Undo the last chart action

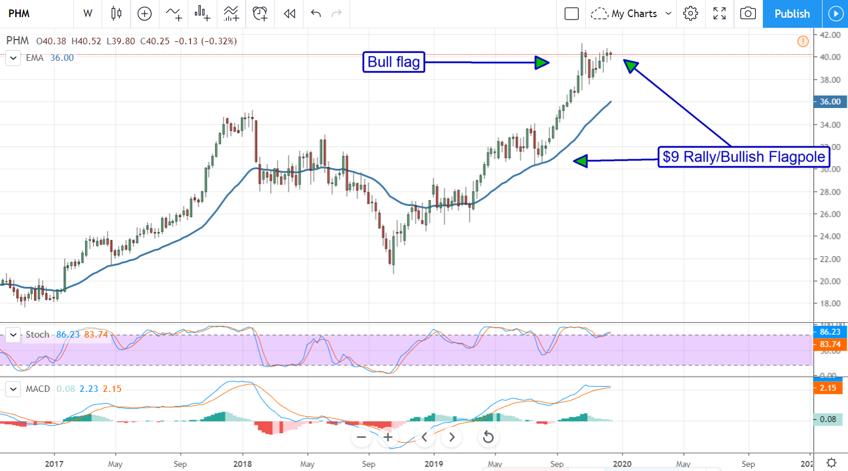[x=315, y=14]
